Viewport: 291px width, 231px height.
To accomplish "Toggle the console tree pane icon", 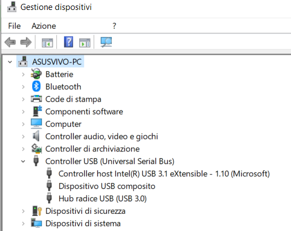I will pos(48,43).
